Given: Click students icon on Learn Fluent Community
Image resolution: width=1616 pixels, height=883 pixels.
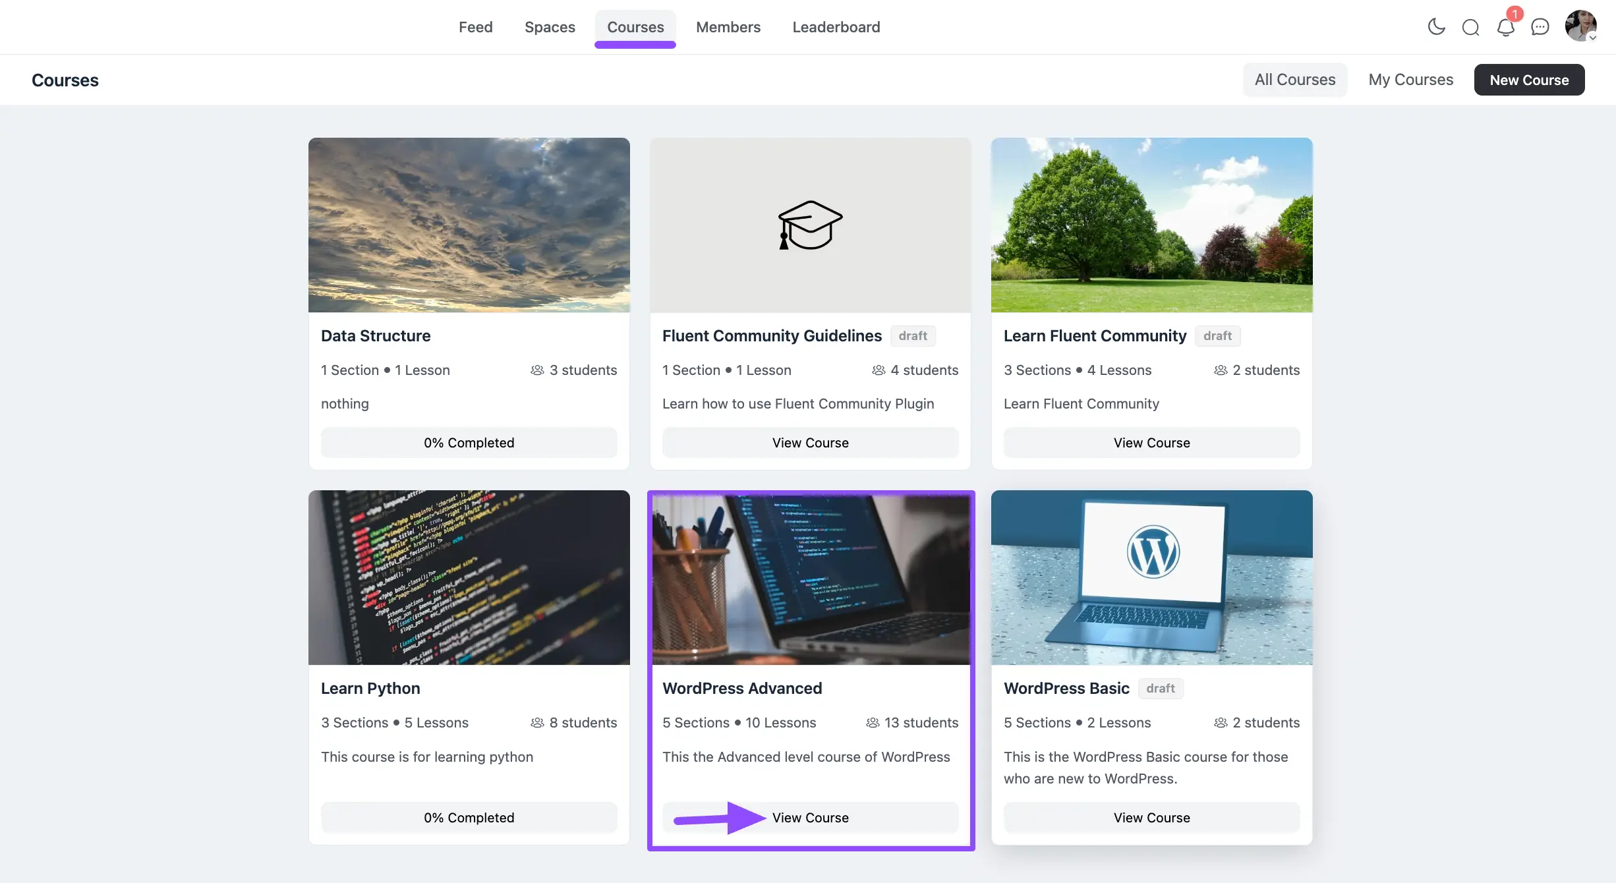Looking at the screenshot, I should [1221, 370].
